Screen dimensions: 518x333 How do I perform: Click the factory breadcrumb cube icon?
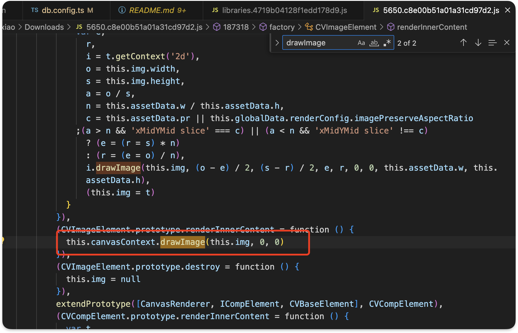[x=263, y=27]
